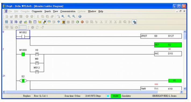Click the blue pin marker icon
This screenshot has width=191, height=102.
59,22
